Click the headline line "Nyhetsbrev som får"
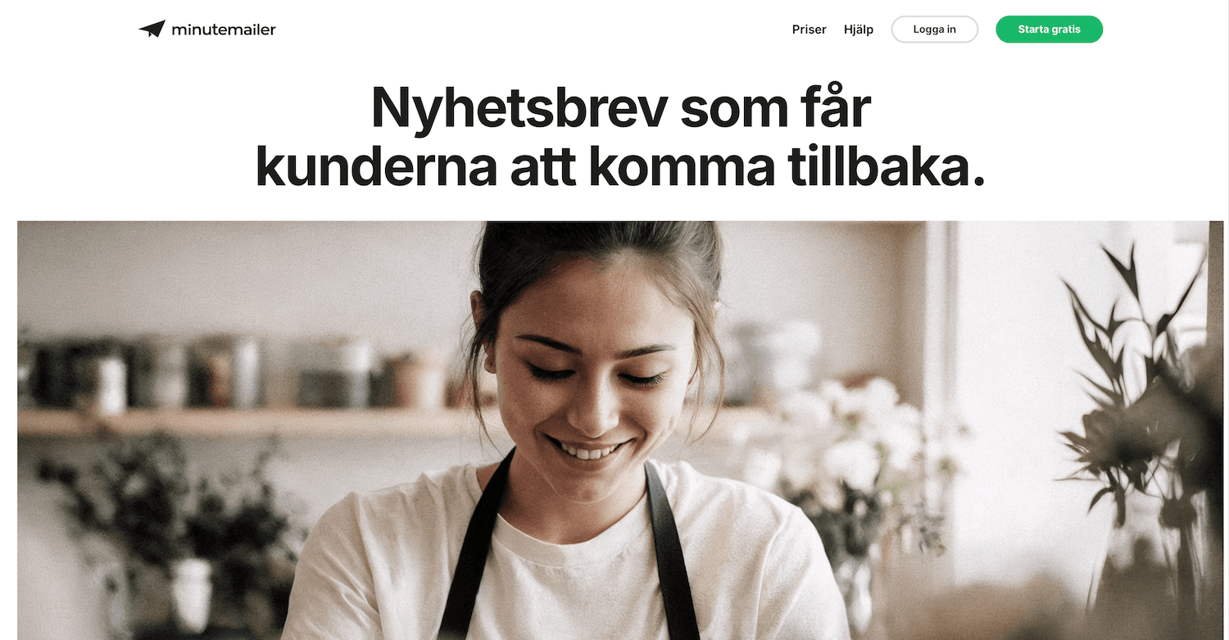Image resolution: width=1229 pixels, height=640 pixels. pyautogui.click(x=620, y=107)
